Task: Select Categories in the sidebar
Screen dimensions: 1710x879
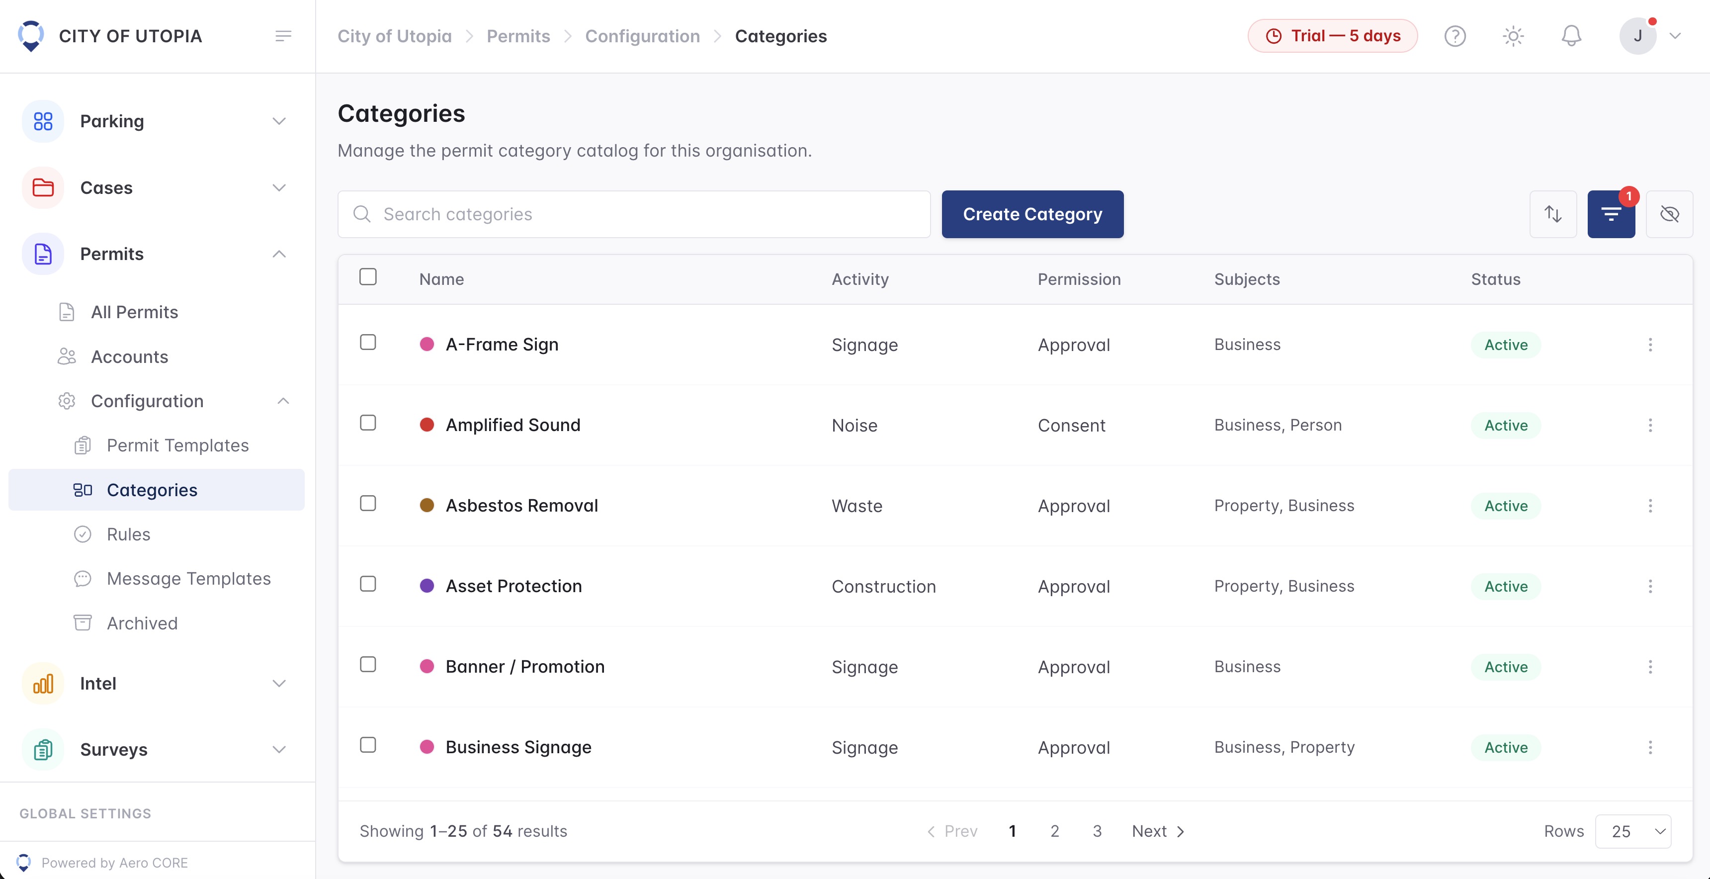Action: 157,490
